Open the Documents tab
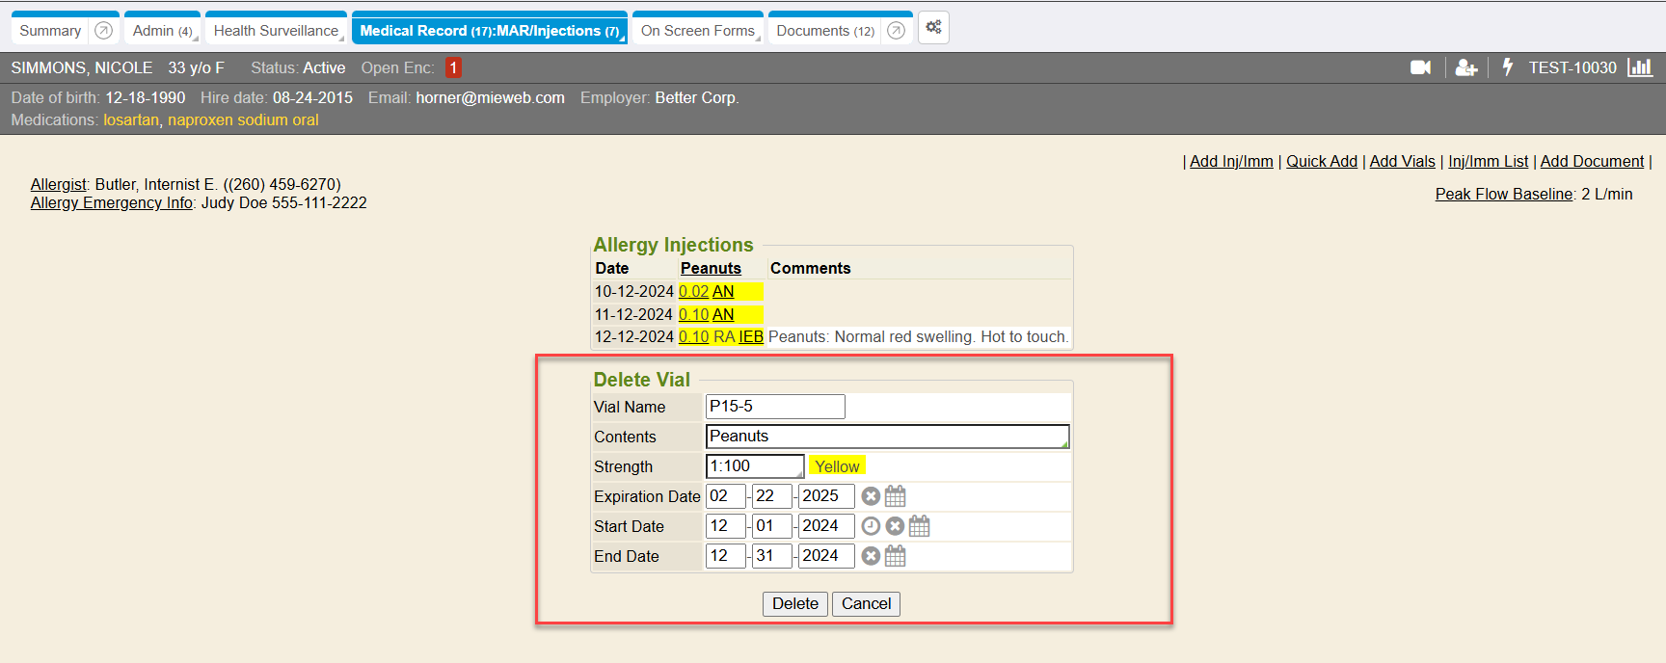The image size is (1666, 663). tap(824, 31)
